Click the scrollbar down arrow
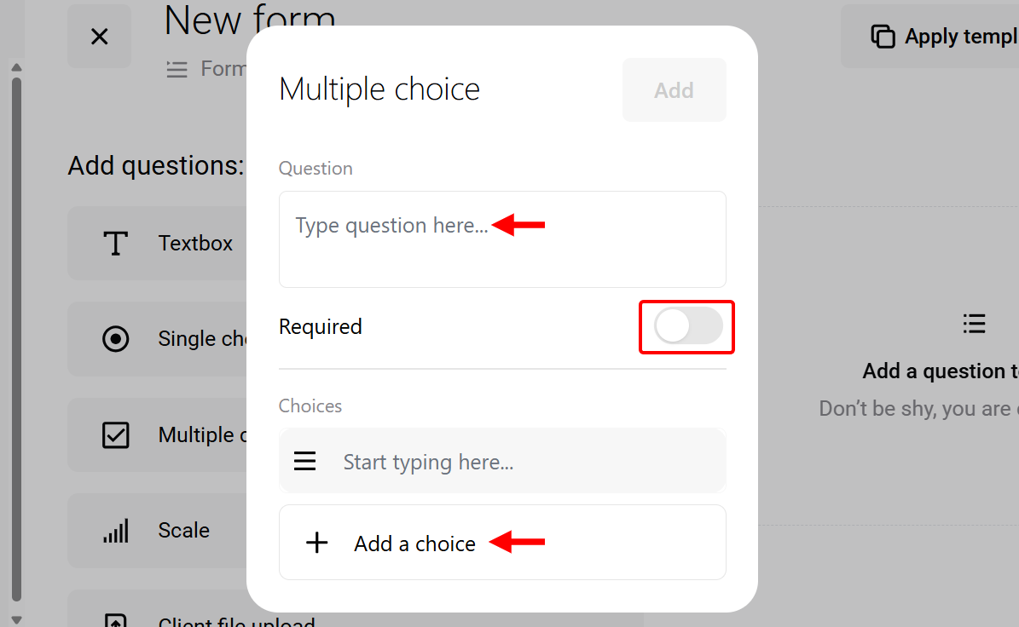Image resolution: width=1019 pixels, height=627 pixels. (x=16, y=620)
